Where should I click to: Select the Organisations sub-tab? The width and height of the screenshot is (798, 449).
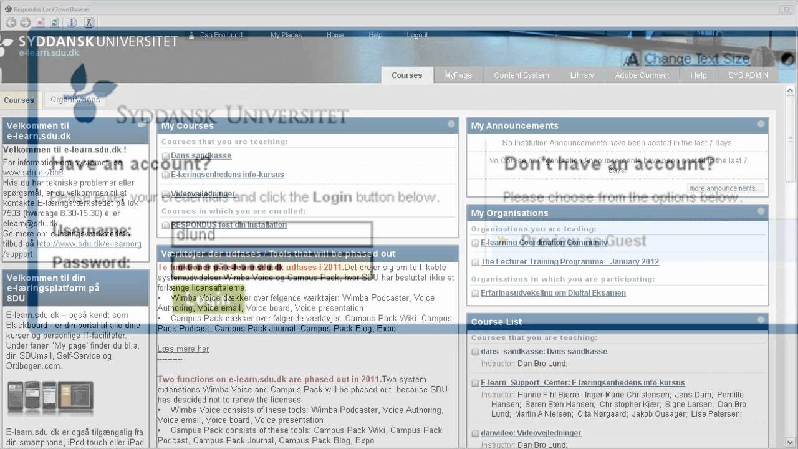click(75, 100)
